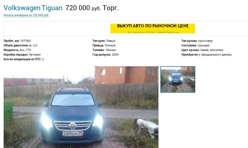Click the 'Объём двигателя, л.' row
Viewport: 248px width, 148px height.
pyautogui.click(x=20, y=45)
